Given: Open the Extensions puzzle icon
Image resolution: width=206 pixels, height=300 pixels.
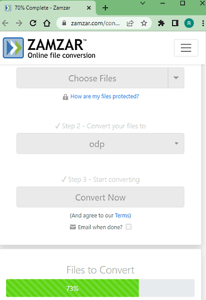Looking at the screenshot, I should point(161,23).
